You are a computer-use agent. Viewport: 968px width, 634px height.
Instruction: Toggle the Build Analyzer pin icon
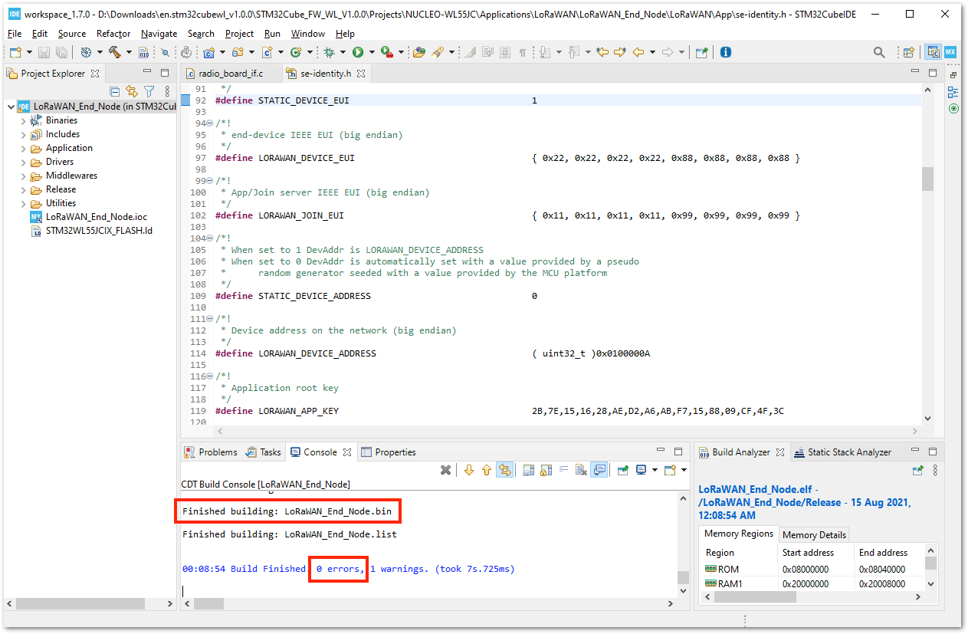[x=918, y=470]
